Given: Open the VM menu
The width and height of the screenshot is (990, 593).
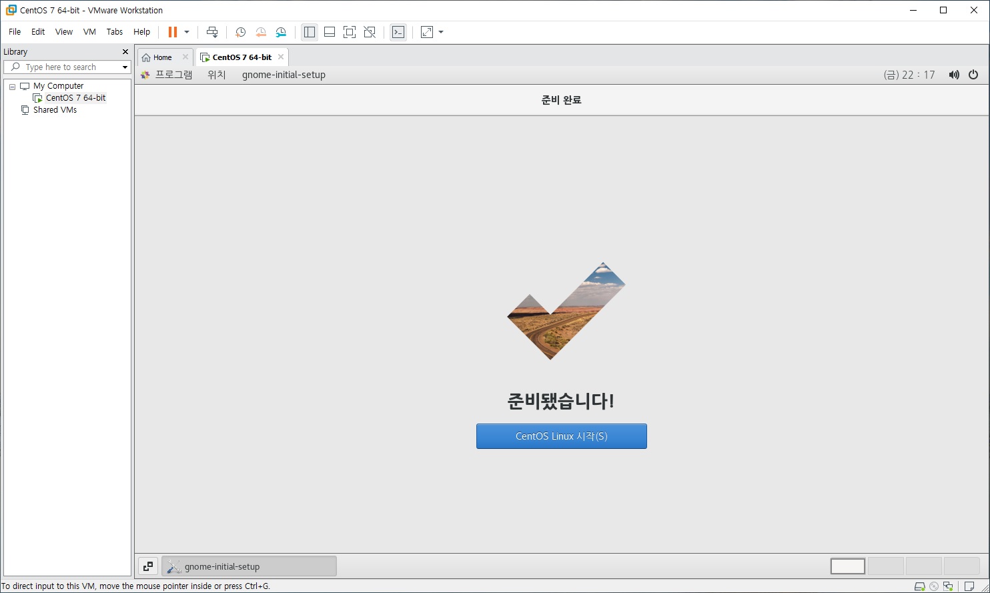Looking at the screenshot, I should coord(89,32).
